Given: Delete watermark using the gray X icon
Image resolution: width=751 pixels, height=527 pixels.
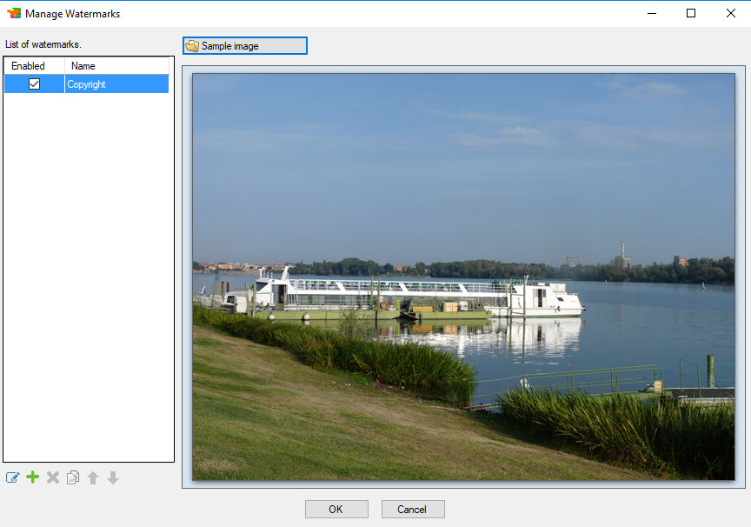Looking at the screenshot, I should pos(53,477).
